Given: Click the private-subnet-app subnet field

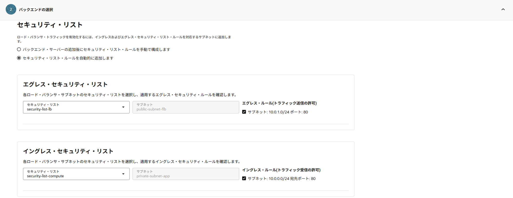Looking at the screenshot, I should coord(186,174).
